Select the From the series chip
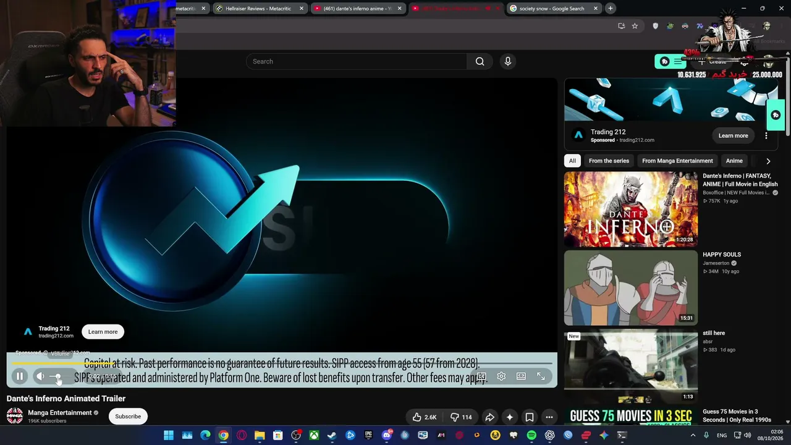Screen dimensions: 791x445 (609, 161)
